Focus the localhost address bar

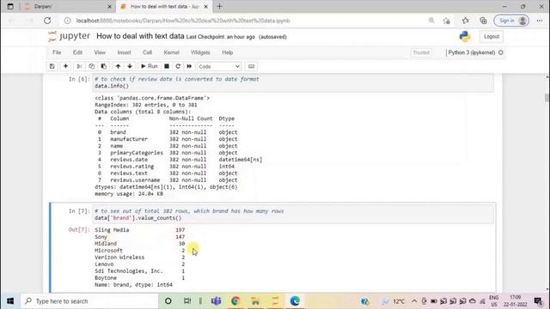183,21
